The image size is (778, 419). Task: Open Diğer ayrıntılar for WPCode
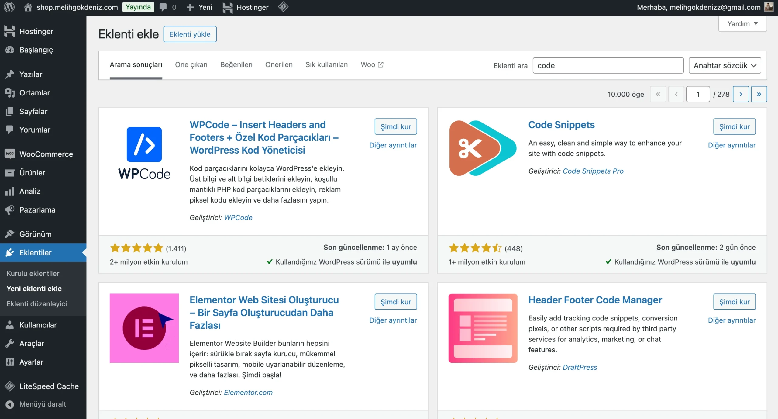pyautogui.click(x=393, y=145)
